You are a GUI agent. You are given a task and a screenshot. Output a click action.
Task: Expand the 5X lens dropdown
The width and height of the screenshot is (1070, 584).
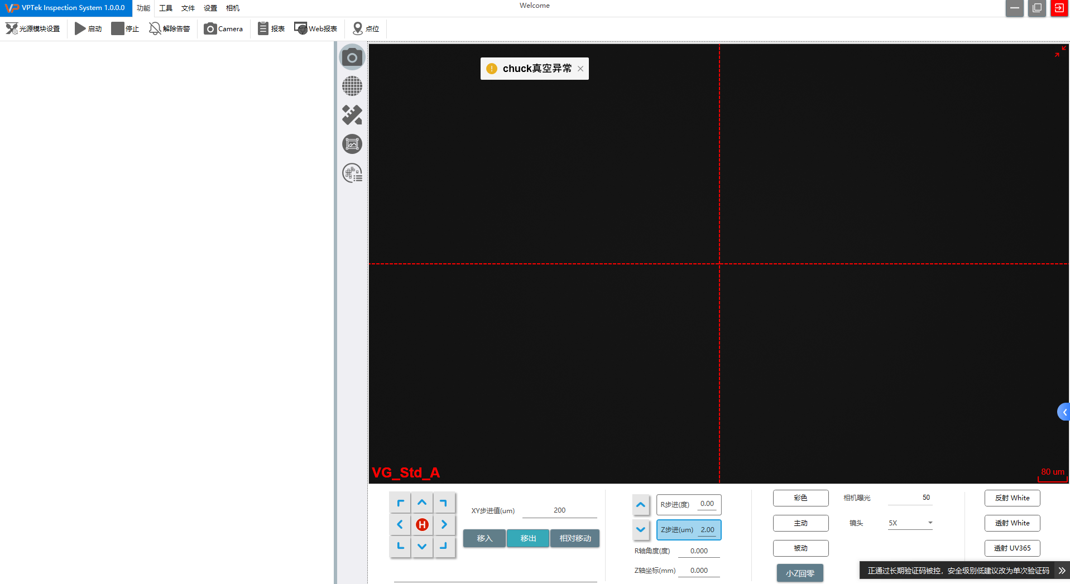[930, 523]
